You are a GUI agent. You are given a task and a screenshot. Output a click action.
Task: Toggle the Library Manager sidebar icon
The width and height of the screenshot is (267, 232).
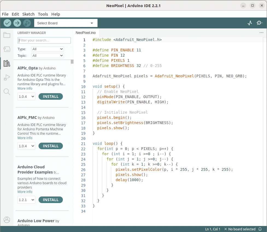point(7,63)
